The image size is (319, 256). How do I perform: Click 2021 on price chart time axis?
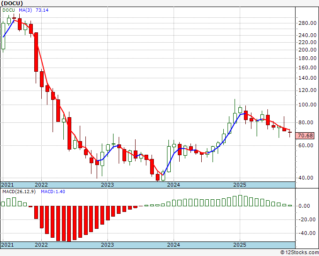coord(8,185)
